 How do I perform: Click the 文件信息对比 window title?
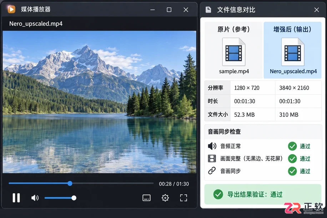[236, 10]
